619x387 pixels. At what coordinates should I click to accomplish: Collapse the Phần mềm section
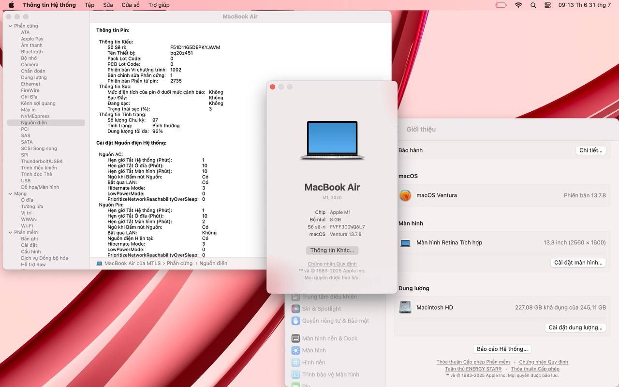click(10, 232)
